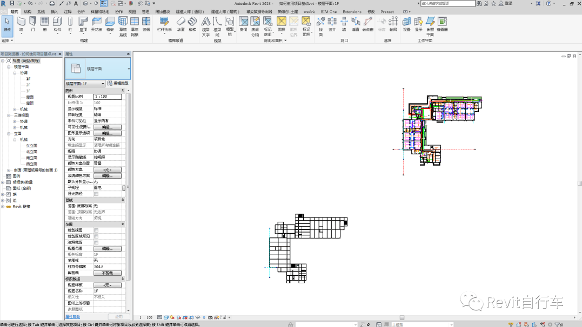Select the 面积 area tool
582x327 pixels.
tap(282, 24)
